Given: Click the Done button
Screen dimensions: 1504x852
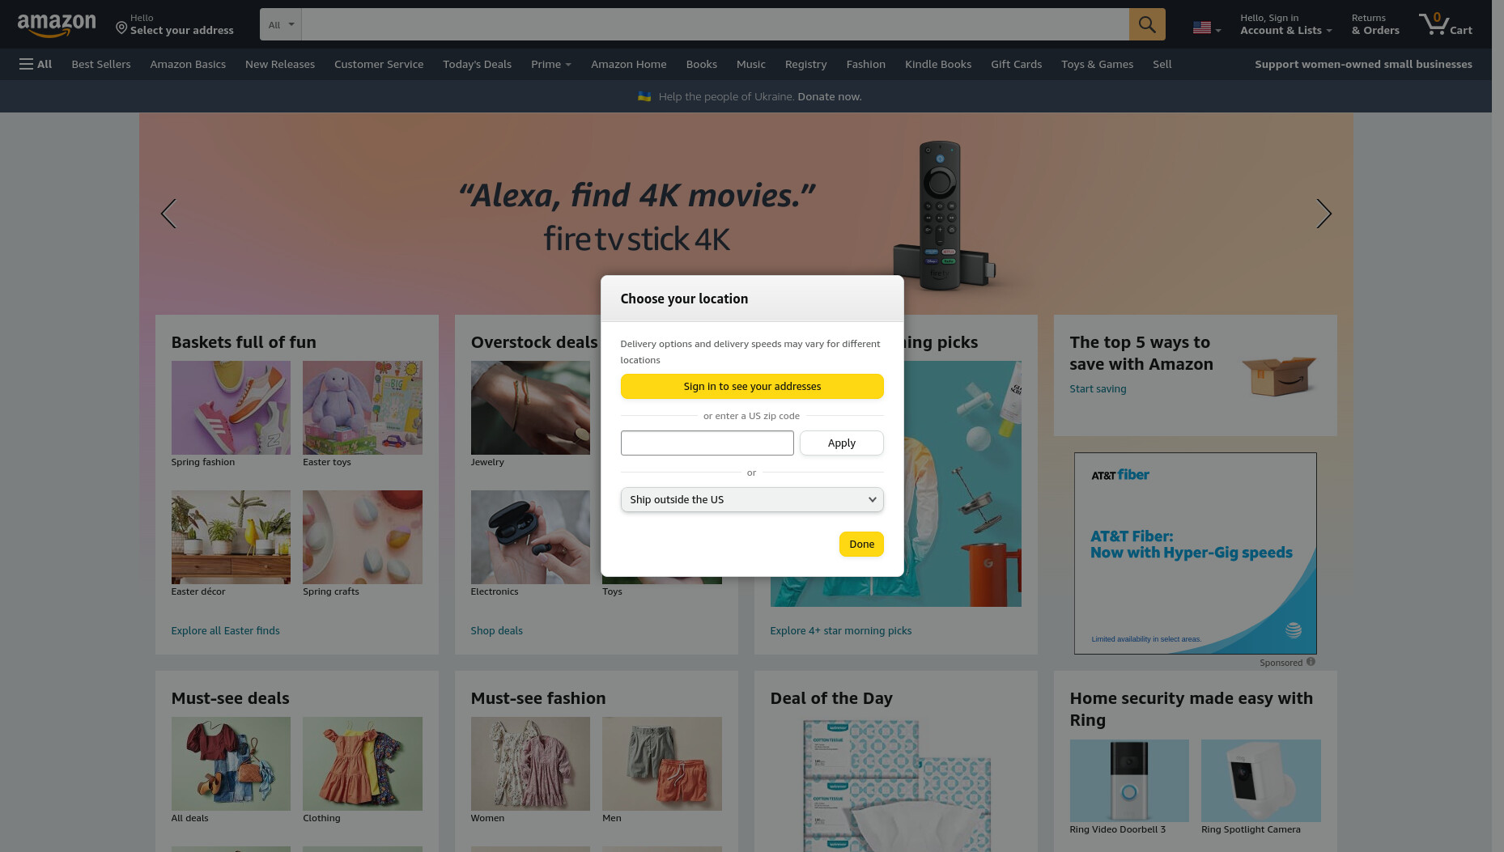Looking at the screenshot, I should [861, 544].
